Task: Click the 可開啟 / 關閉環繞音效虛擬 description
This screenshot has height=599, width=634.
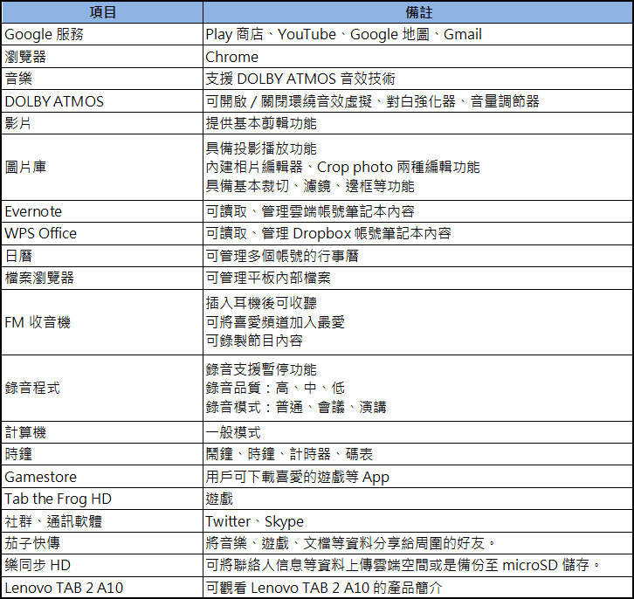Action: click(x=372, y=101)
